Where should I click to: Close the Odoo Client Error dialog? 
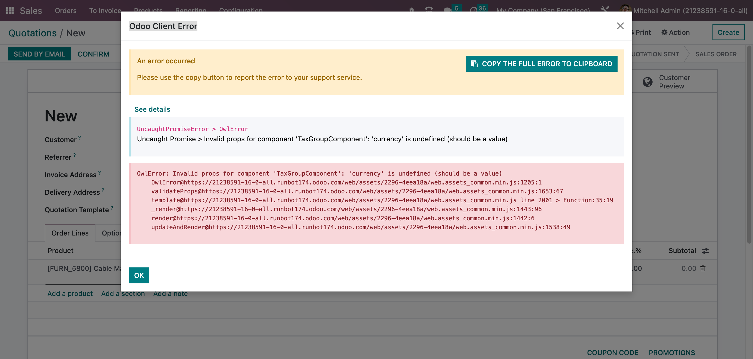click(620, 26)
